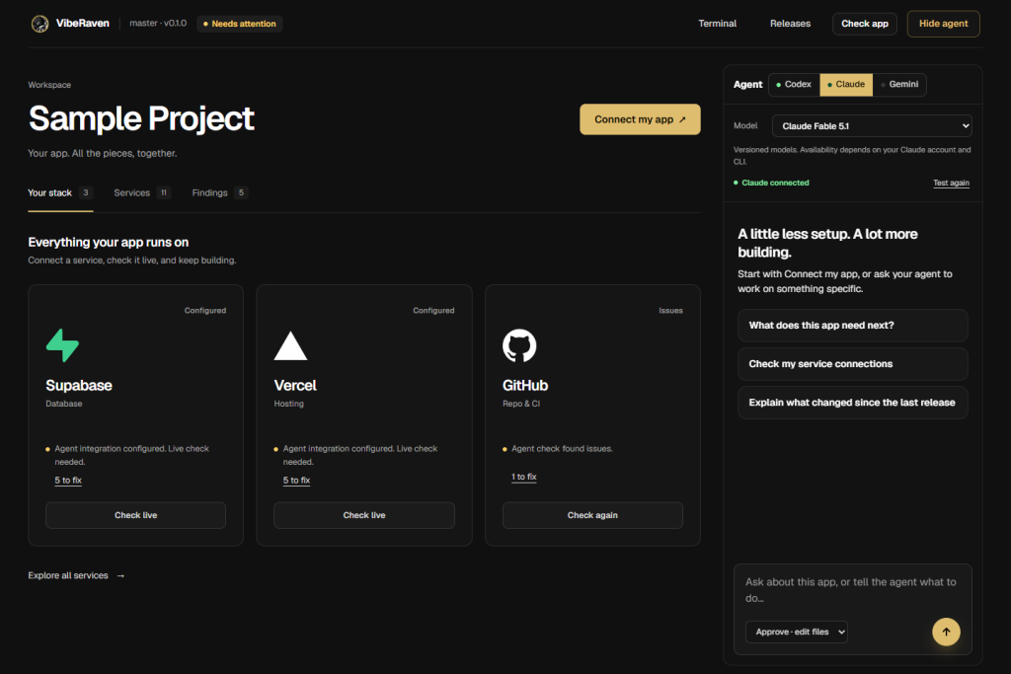This screenshot has height=674, width=1011.
Task: Open the Claude Fable 5.1 model dropdown
Action: (x=872, y=125)
